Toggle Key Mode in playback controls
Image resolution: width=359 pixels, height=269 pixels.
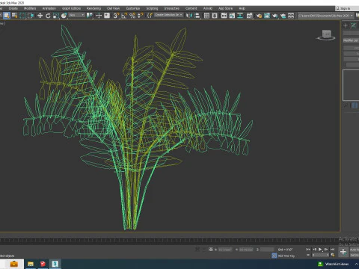tap(308, 255)
